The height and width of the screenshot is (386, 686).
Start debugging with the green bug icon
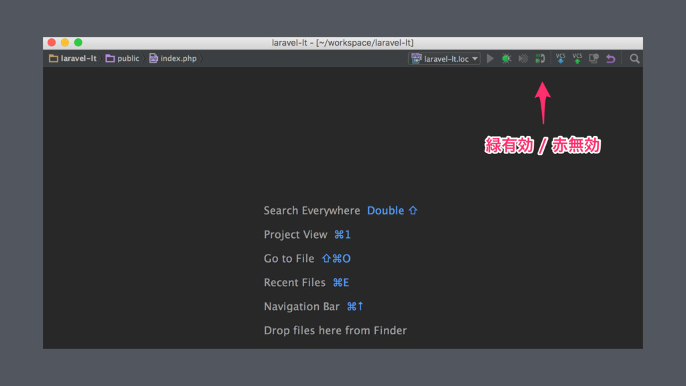click(506, 59)
